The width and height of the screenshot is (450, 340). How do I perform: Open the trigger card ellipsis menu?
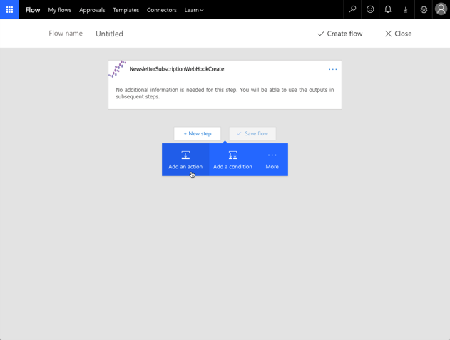tap(332, 69)
